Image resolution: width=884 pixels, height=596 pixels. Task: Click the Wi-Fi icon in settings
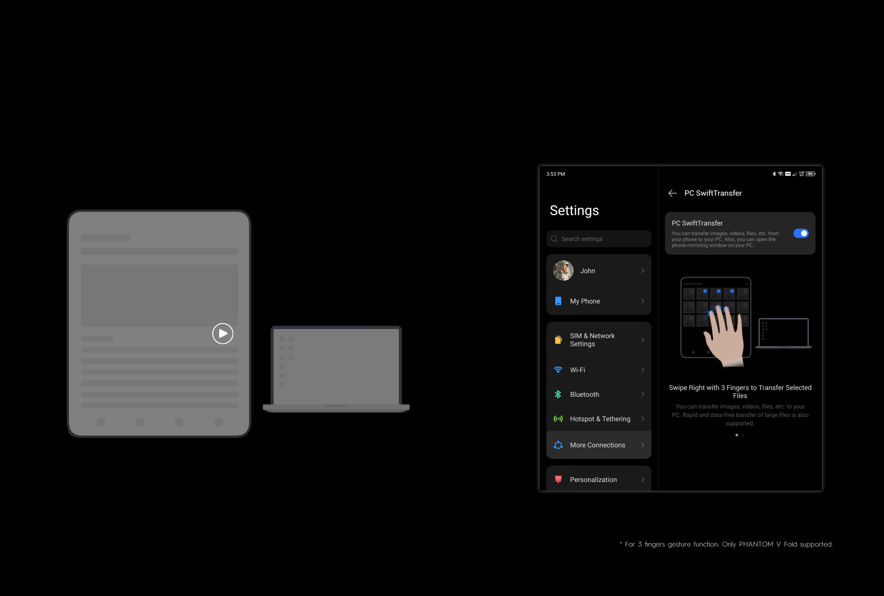tap(558, 370)
